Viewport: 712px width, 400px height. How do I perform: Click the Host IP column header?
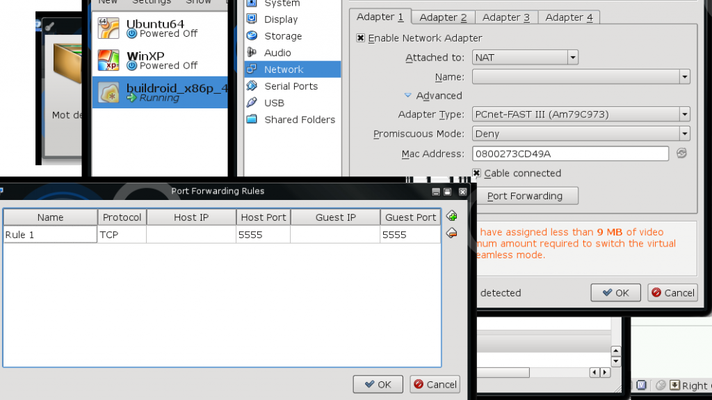pos(191,217)
